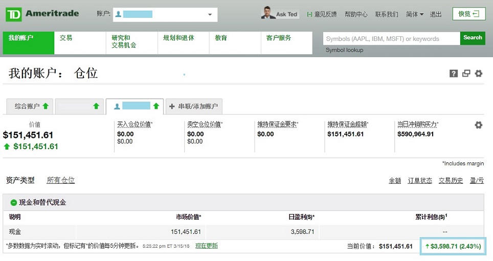Viewport: 493px width, 261px height.
Task: Open the 快览 quick view panel
Action: pos(468,14)
